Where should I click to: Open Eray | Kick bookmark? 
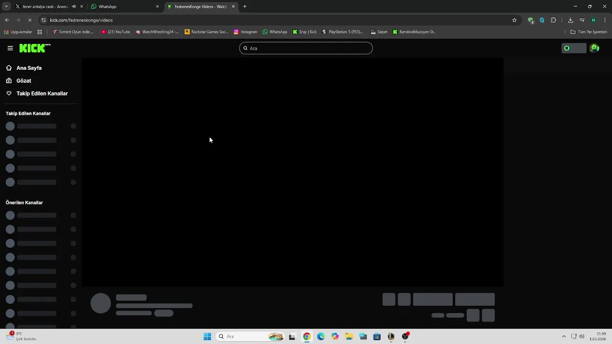tap(305, 32)
